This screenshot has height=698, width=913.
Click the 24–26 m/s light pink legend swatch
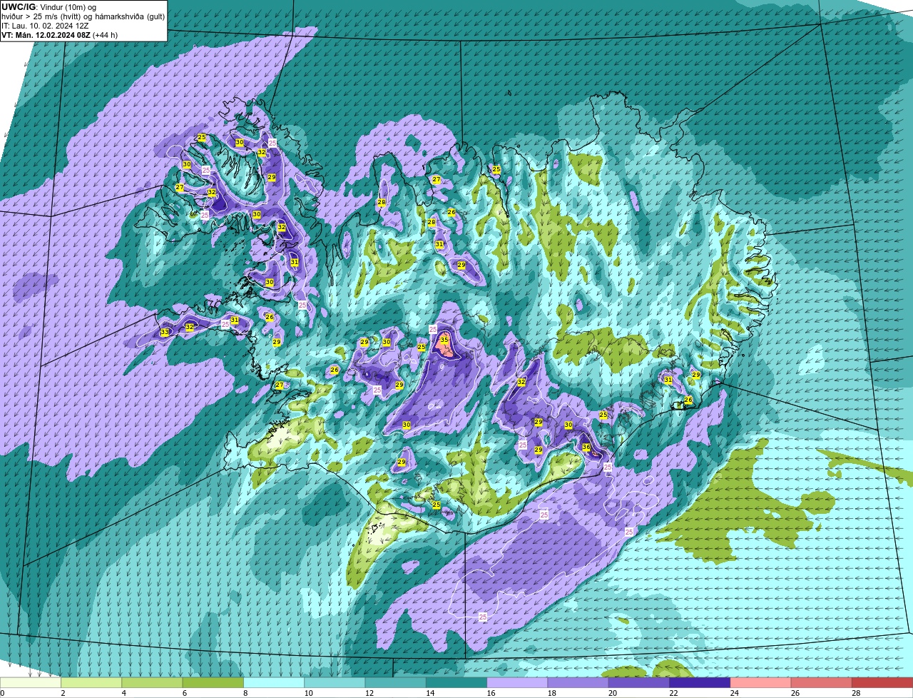(760, 683)
